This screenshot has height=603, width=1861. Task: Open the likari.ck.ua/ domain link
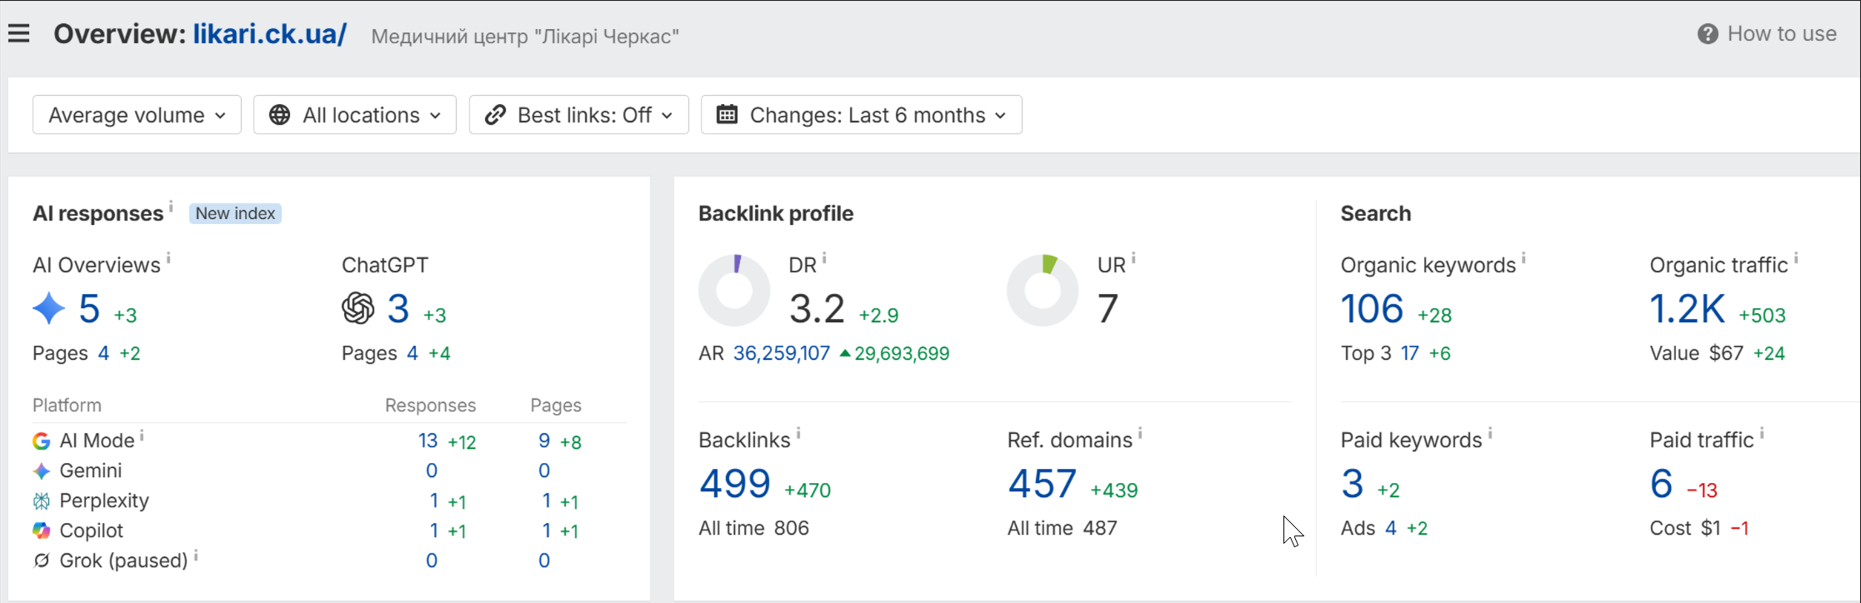pyautogui.click(x=270, y=34)
